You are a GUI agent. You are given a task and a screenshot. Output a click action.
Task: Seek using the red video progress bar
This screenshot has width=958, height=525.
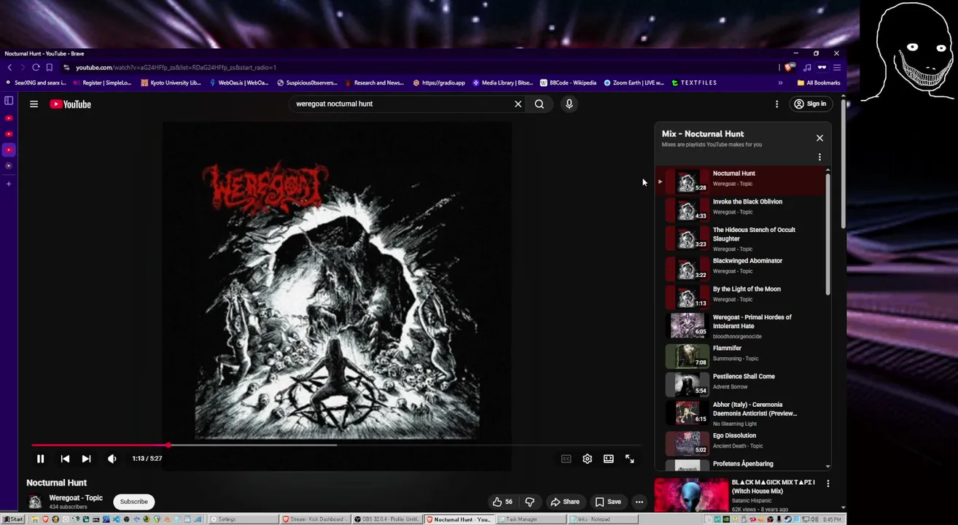click(x=337, y=445)
